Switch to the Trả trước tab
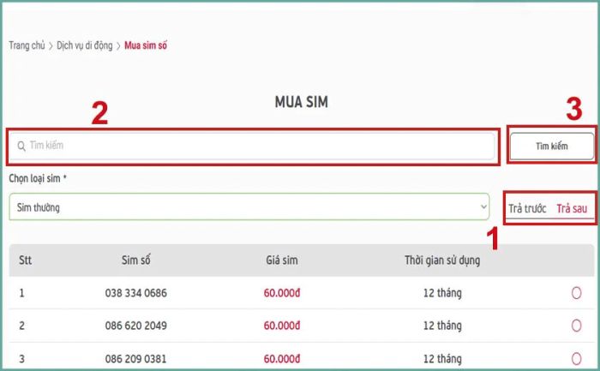The image size is (600, 371). click(x=527, y=208)
